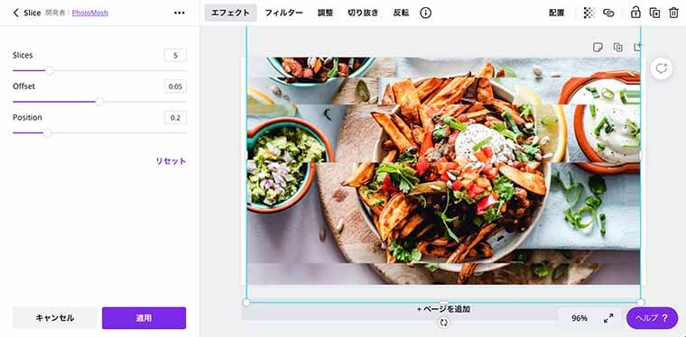Screen dimensions: 686x337
Task: Click the fullscreen expand arrows icon
Action: pos(608,318)
